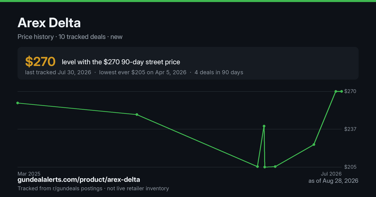Click the $205 y-axis label
The height and width of the screenshot is (197, 376).
[x=350, y=167]
